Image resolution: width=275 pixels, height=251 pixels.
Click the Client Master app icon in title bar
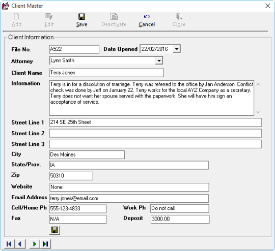pyautogui.click(x=5, y=6)
